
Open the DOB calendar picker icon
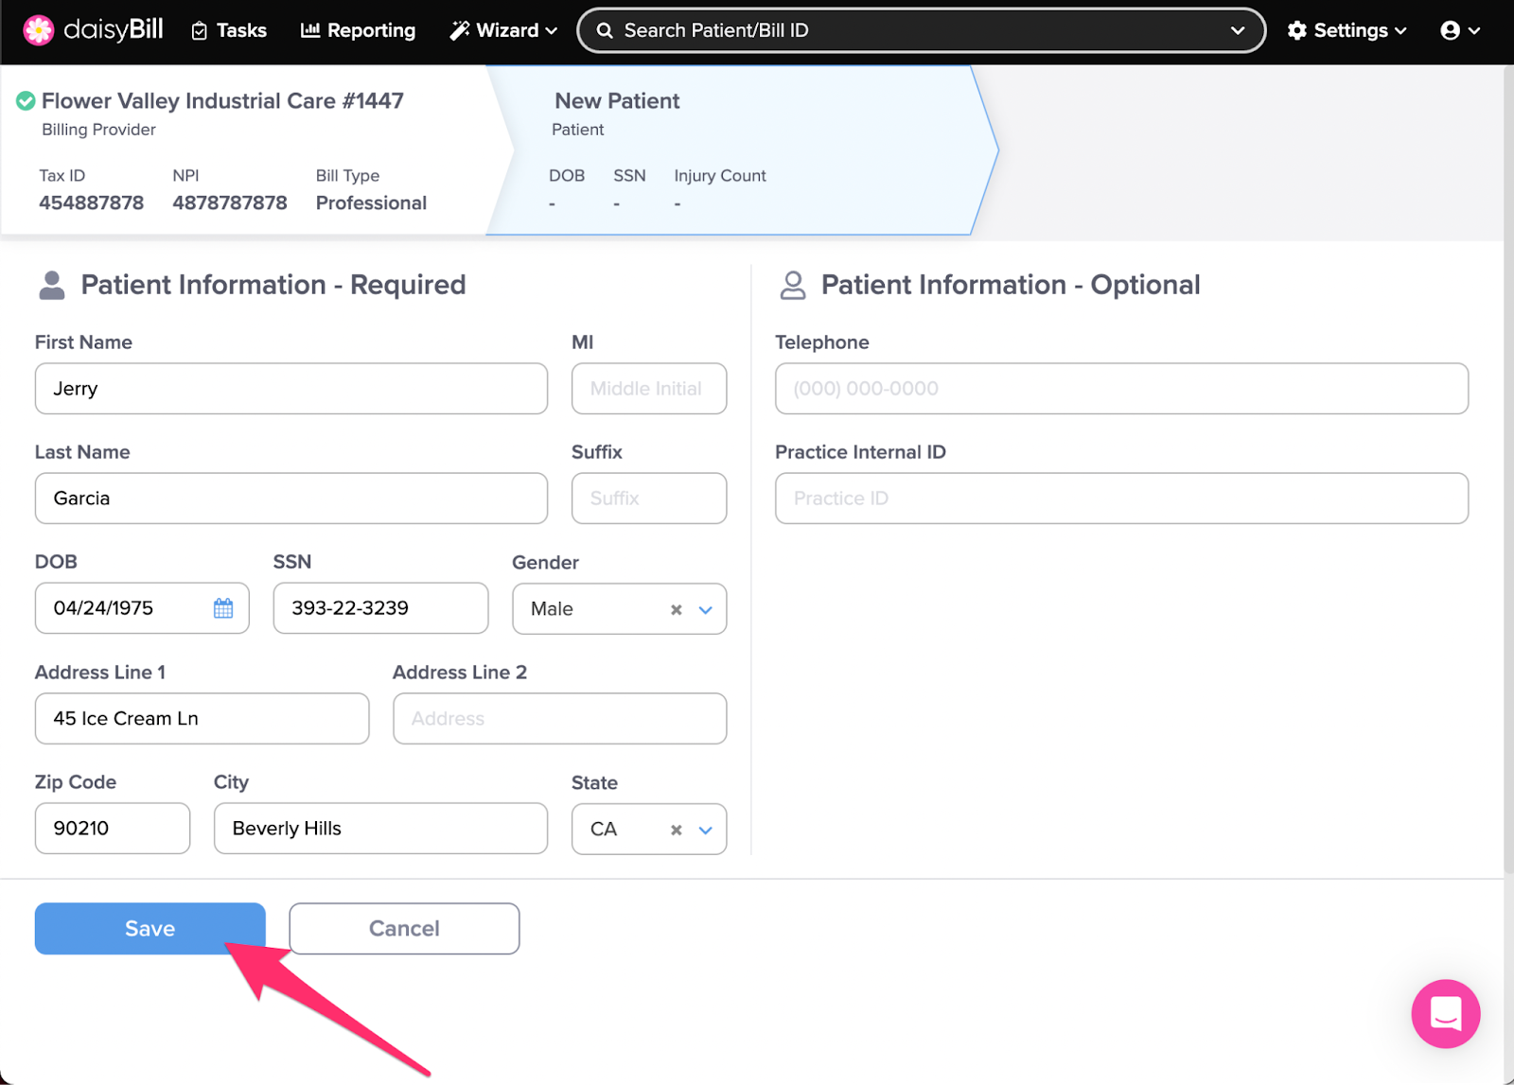[223, 608]
